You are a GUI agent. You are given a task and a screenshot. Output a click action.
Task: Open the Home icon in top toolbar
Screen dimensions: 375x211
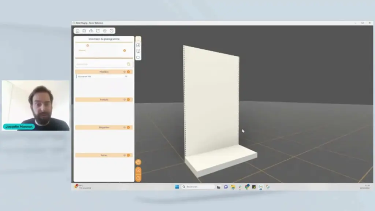pyautogui.click(x=78, y=31)
